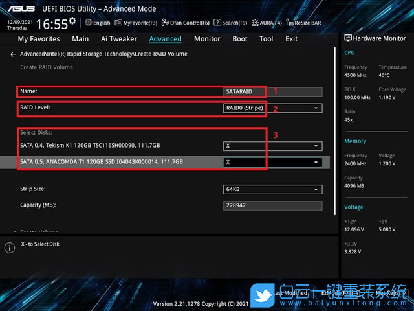Viewport: 414px width, 311px height.
Task: Click the +12V reading 12.096 V
Action: pyautogui.click(x=354, y=229)
